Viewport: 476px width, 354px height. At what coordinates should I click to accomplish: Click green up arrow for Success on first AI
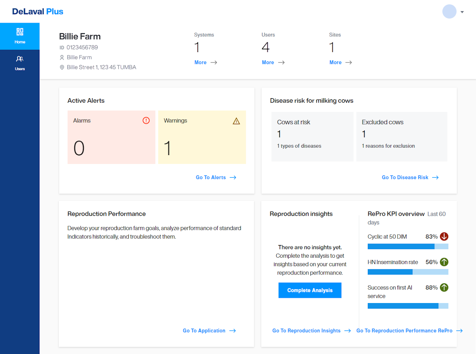444,287
